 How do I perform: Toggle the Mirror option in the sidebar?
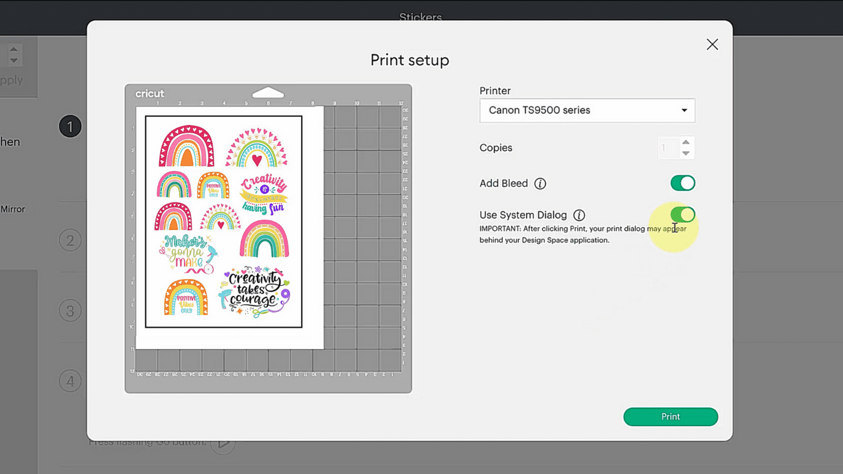[13, 209]
